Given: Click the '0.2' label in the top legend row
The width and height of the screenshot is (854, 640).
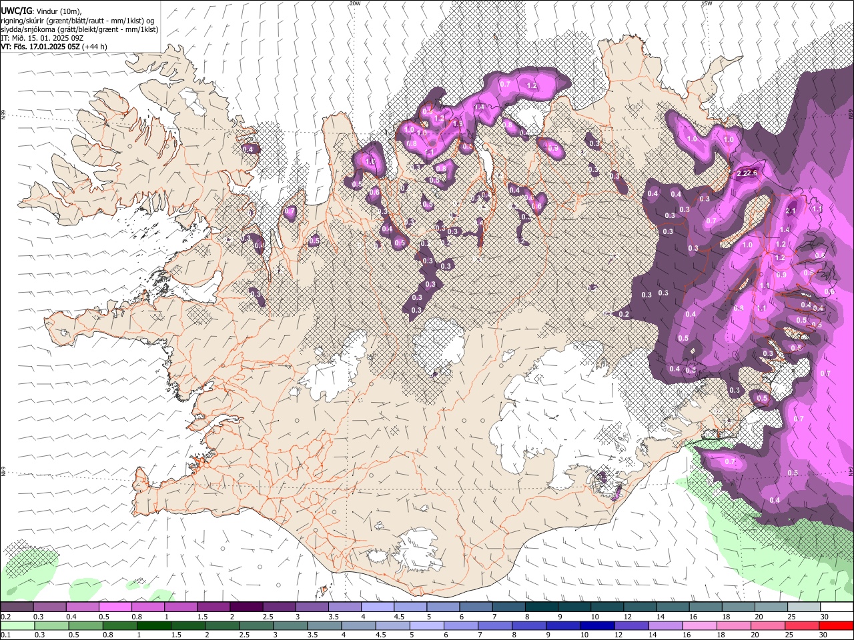Looking at the screenshot, I should tap(5, 617).
